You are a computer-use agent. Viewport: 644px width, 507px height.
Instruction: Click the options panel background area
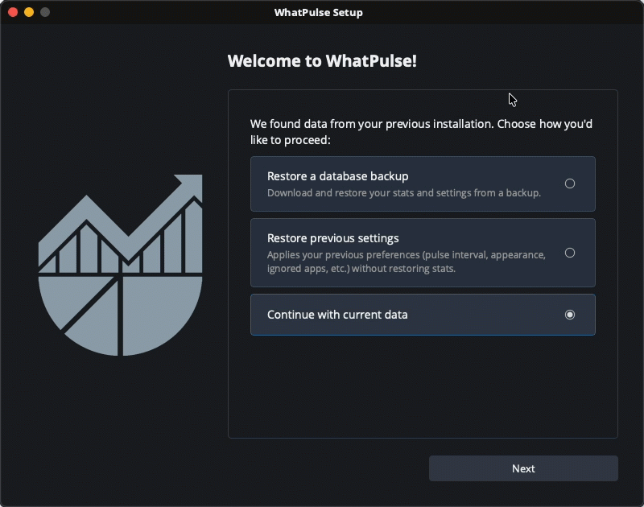click(423, 386)
